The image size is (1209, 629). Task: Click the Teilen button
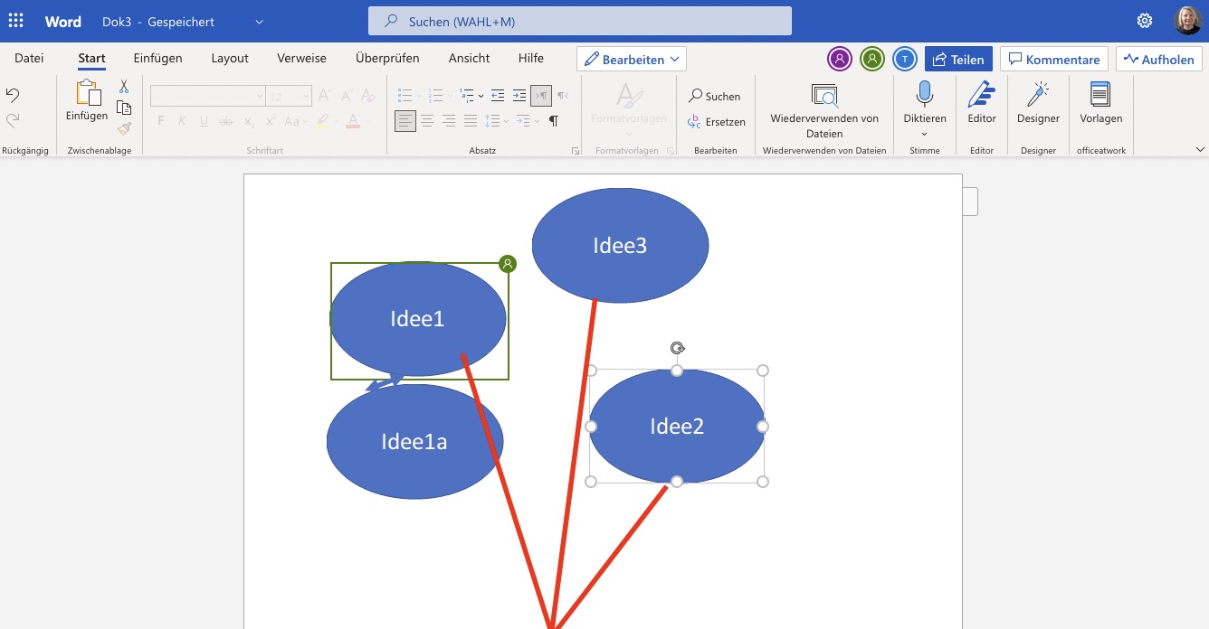point(958,60)
